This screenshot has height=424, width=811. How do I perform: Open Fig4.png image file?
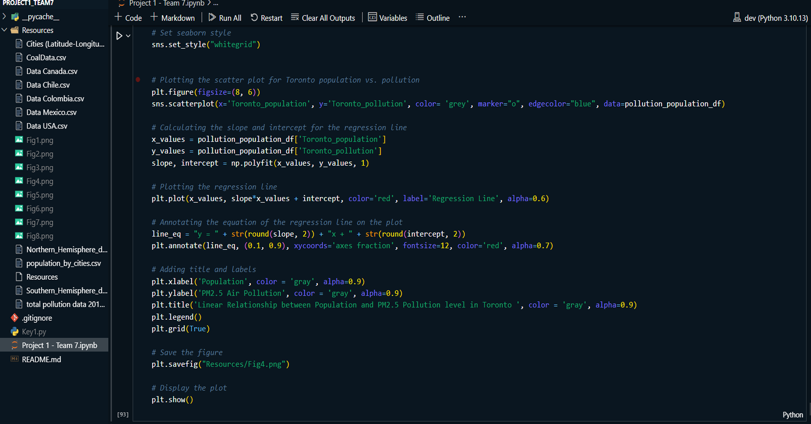point(40,181)
